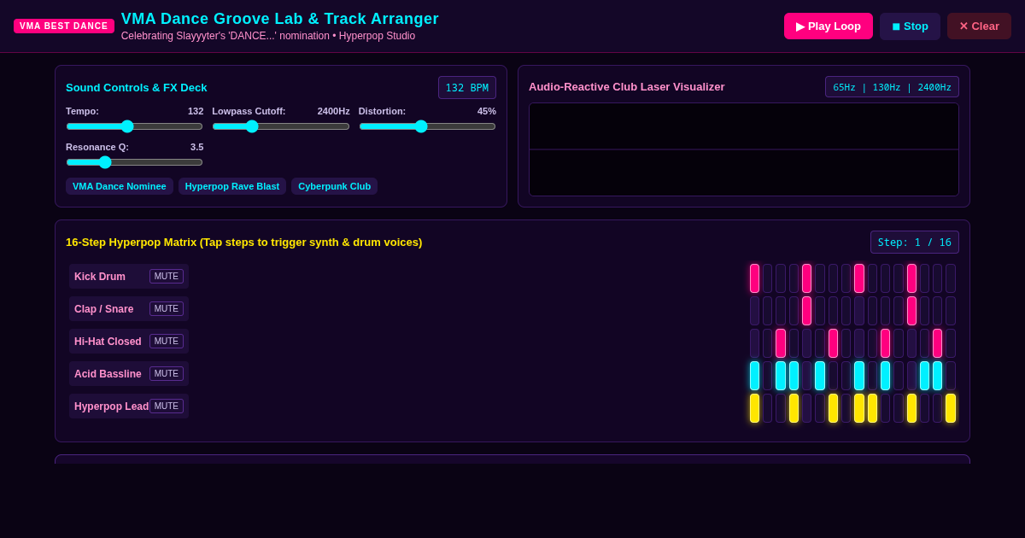Image resolution: width=1025 pixels, height=538 pixels.
Task: Change the Distortion slider
Action: pos(427,126)
